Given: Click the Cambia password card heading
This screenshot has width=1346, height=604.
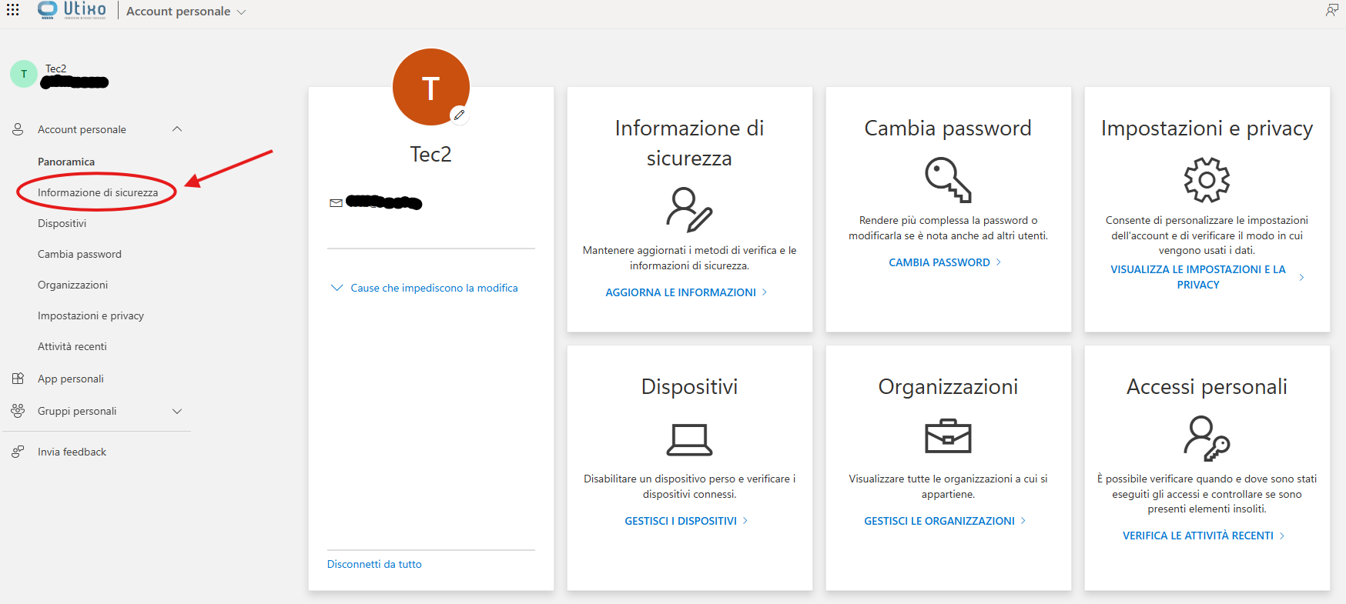Looking at the screenshot, I should coord(948,128).
